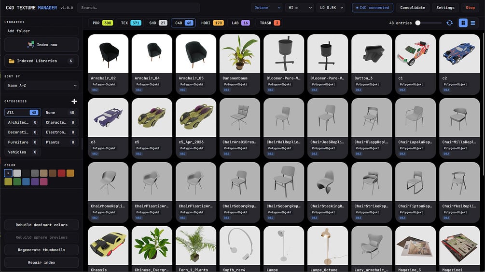Open the LO 0.5K dropdown
Viewport: 485px width, 272px height.
331,8
